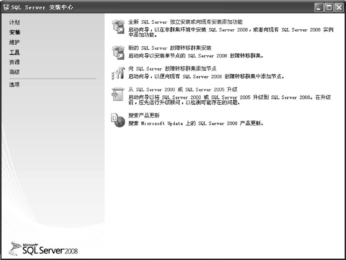
Task: Click description 启动向导，以便向现有 SQL Server 2008 故障转移群集中添加节点
Action: click(x=206, y=76)
